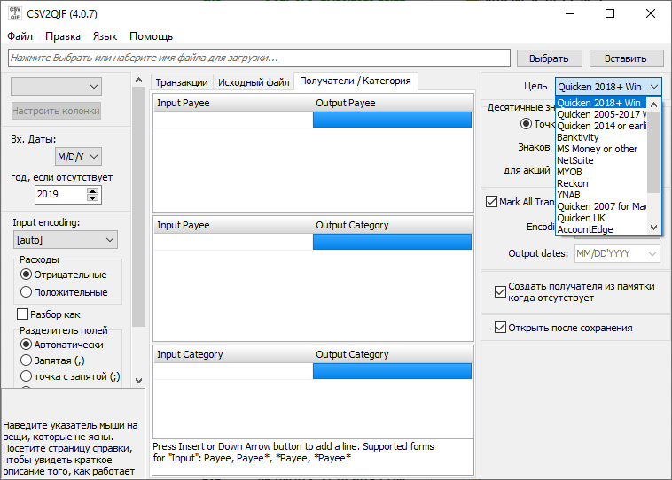Switch to the Транзакции tab

coord(182,81)
